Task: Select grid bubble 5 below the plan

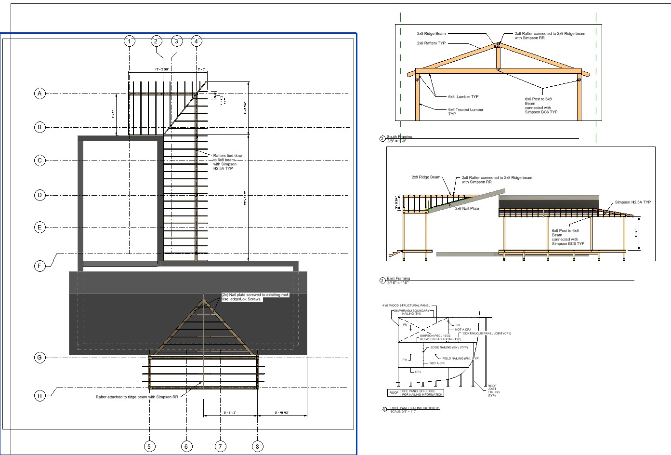Action: coord(149,446)
